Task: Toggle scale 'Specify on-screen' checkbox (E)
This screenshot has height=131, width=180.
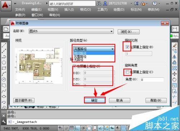Action: pyautogui.click(x=127, y=47)
